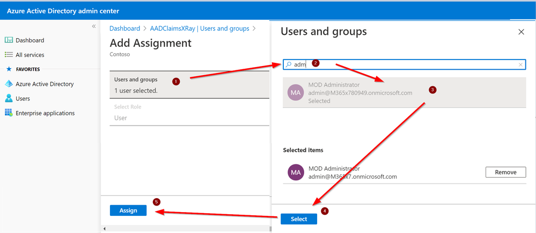Open the Dashboard icon in sidebar
The image size is (536, 233).
tap(9, 40)
